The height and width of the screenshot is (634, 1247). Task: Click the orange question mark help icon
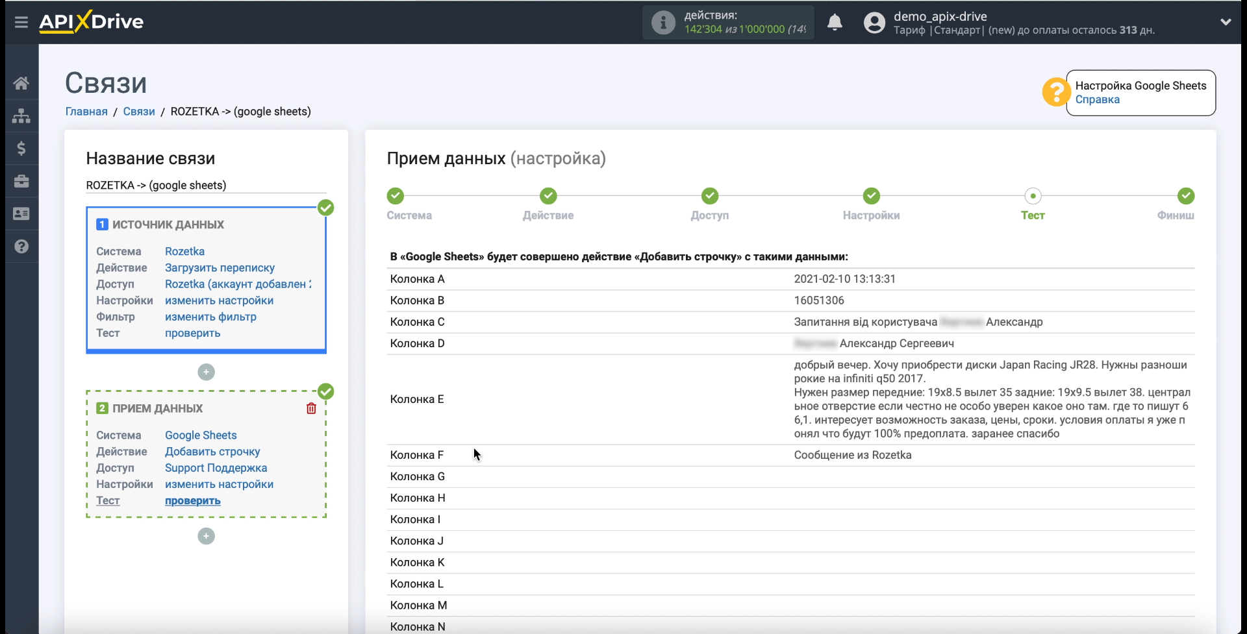coord(1056,92)
